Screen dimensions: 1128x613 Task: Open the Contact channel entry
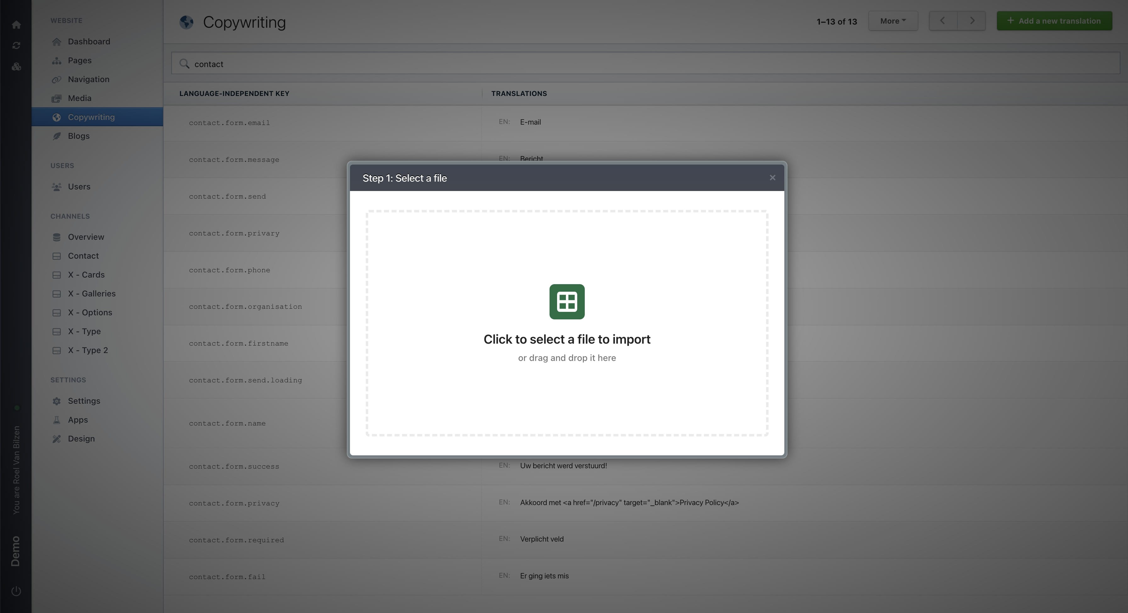(83, 256)
